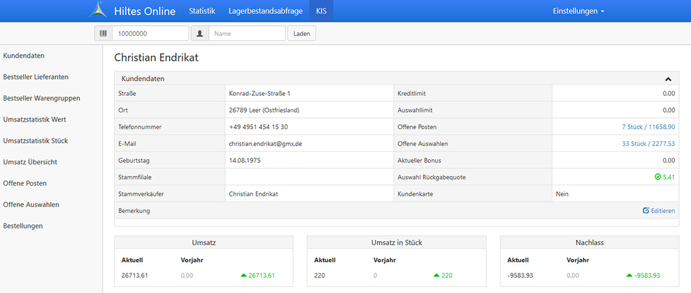
Task: Open Umsatzstatistik Wert in sidebar
Action: pyautogui.click(x=35, y=119)
